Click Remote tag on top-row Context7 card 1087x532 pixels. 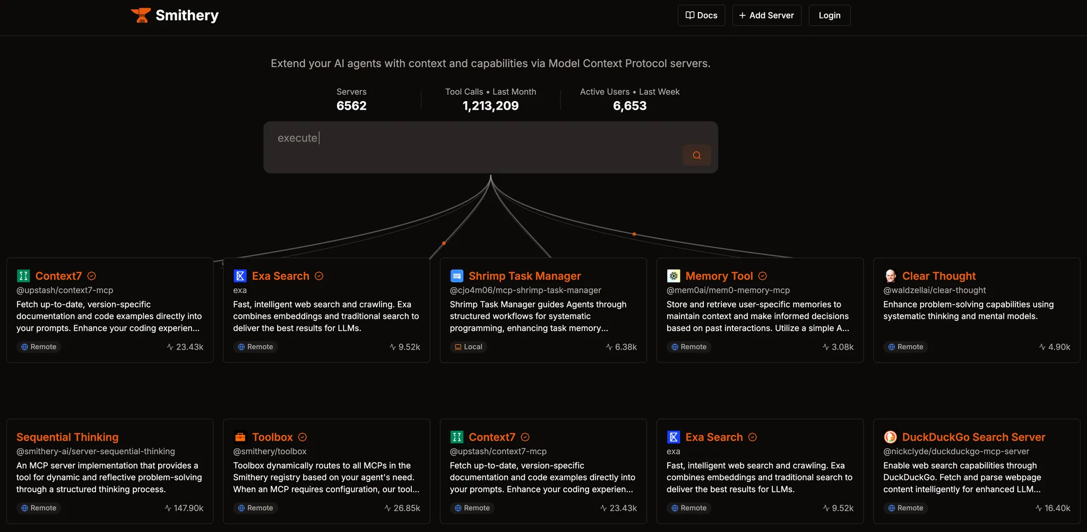(x=39, y=347)
